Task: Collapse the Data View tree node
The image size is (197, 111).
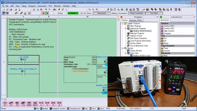Action: tap(125, 53)
